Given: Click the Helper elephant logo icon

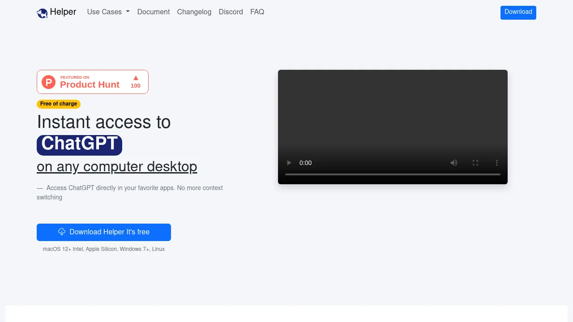Looking at the screenshot, I should (42, 13).
